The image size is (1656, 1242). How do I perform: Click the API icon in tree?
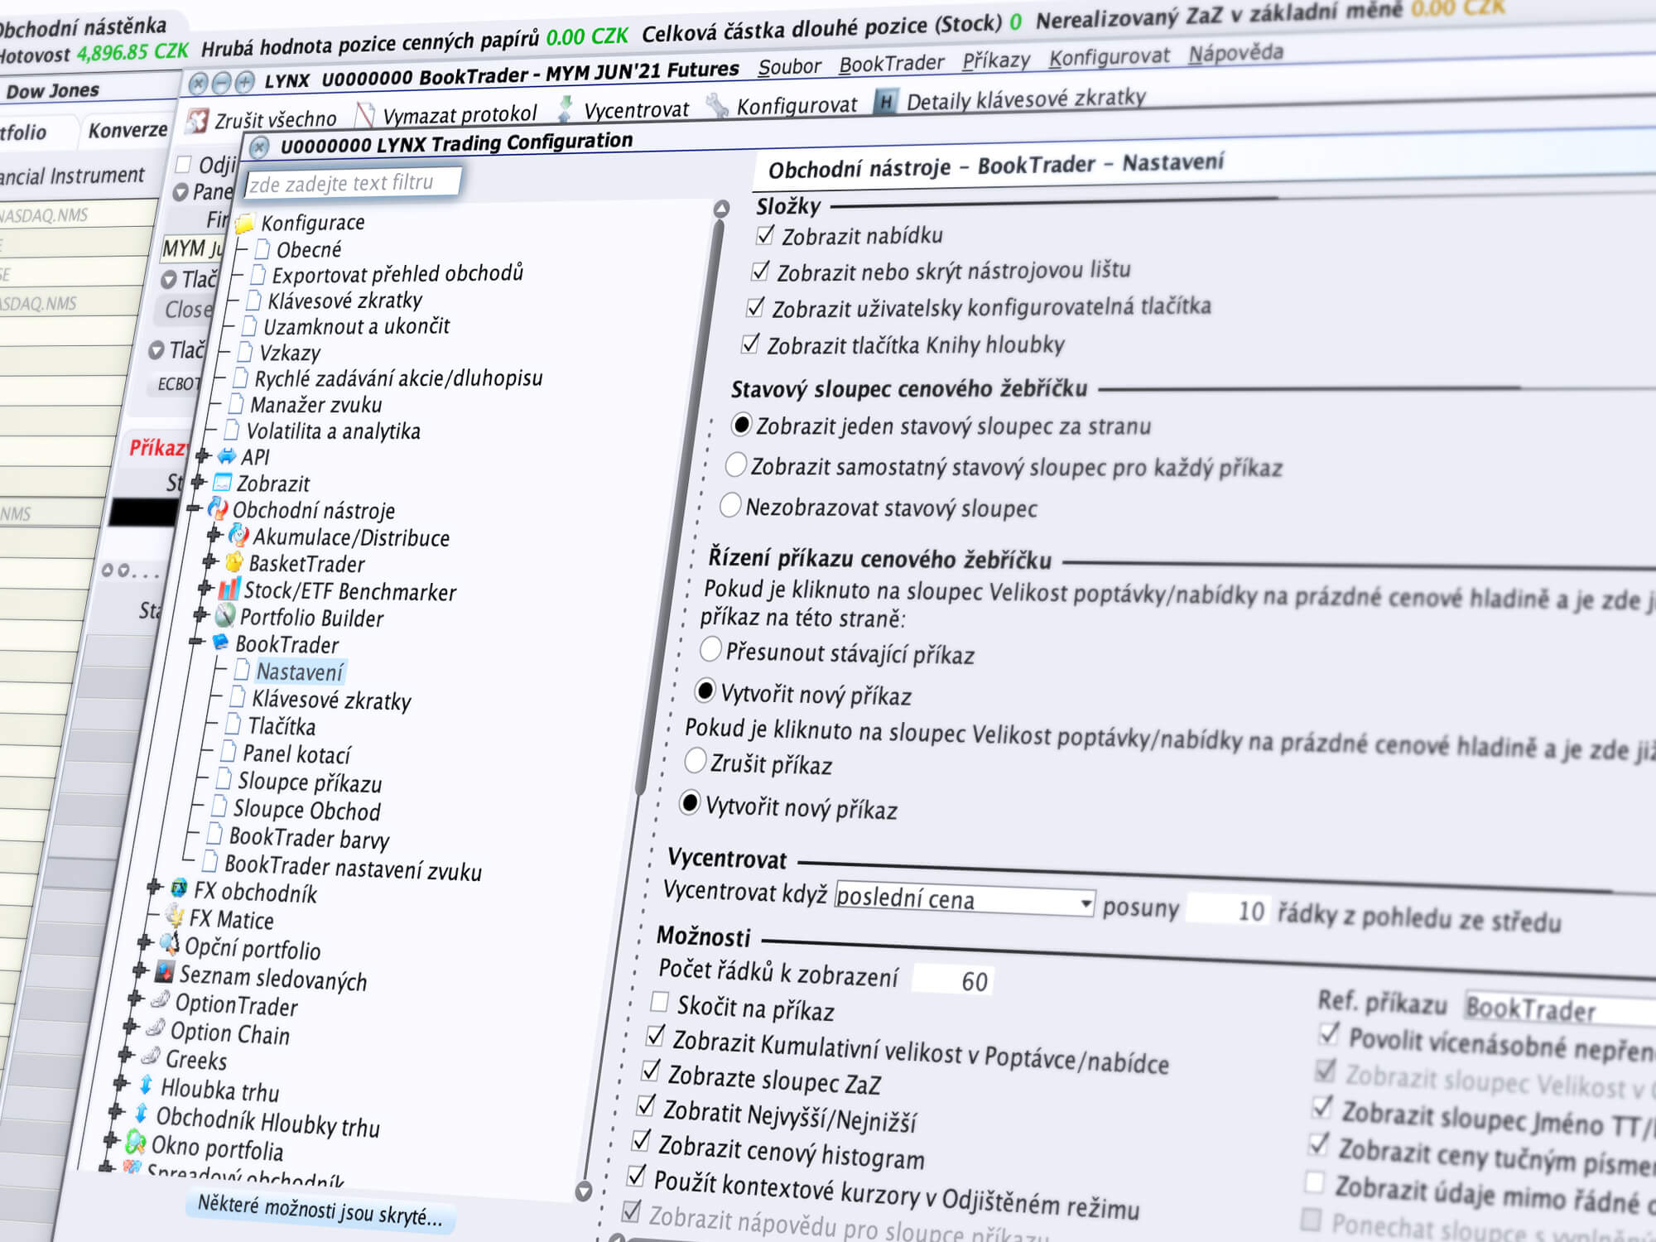pyautogui.click(x=226, y=456)
